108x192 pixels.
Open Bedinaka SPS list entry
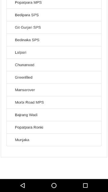coord(54,40)
